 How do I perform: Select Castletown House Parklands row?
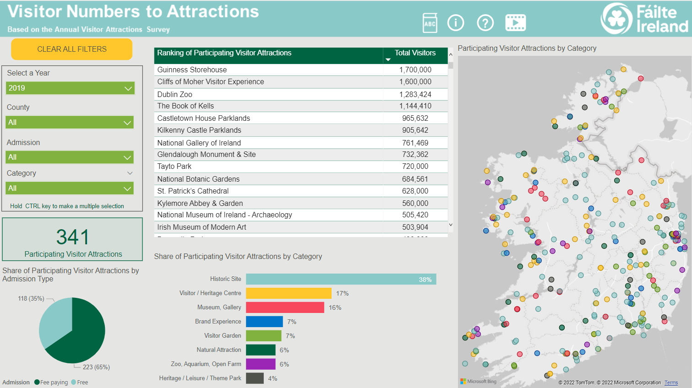(301, 118)
